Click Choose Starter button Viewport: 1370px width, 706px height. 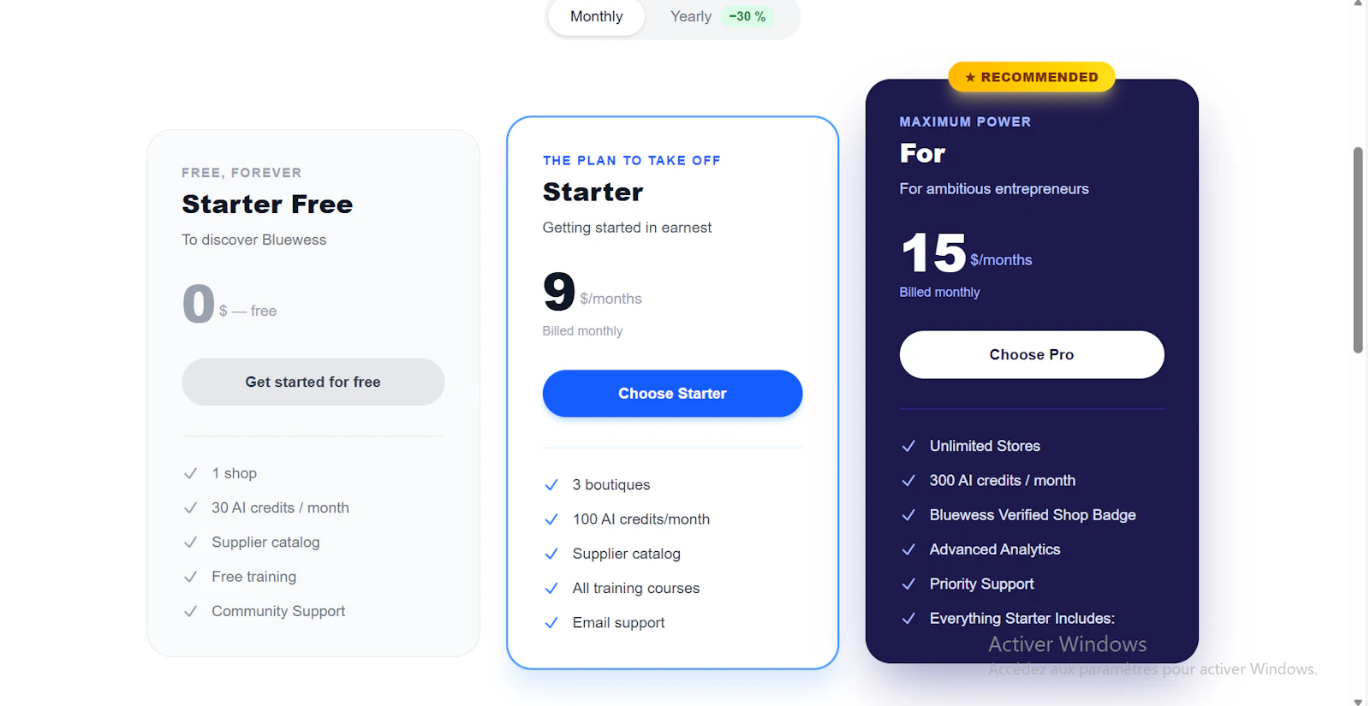point(672,394)
